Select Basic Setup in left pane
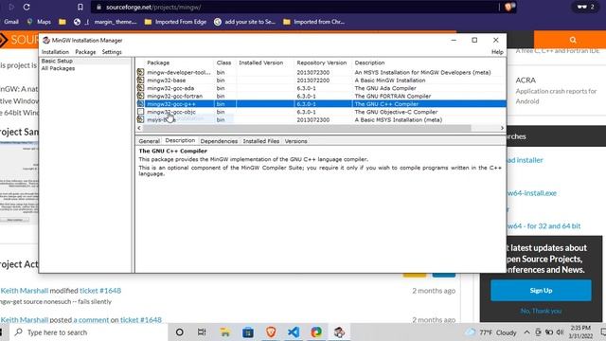This screenshot has width=606, height=341. 57,61
